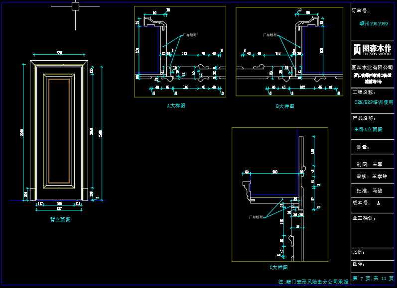The image size is (397, 288).
Task: Select the B大样图 detail label
Action: pos(285,106)
